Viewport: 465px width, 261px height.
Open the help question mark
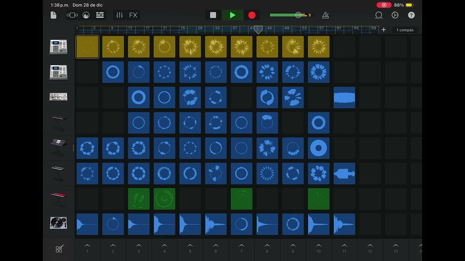point(411,15)
